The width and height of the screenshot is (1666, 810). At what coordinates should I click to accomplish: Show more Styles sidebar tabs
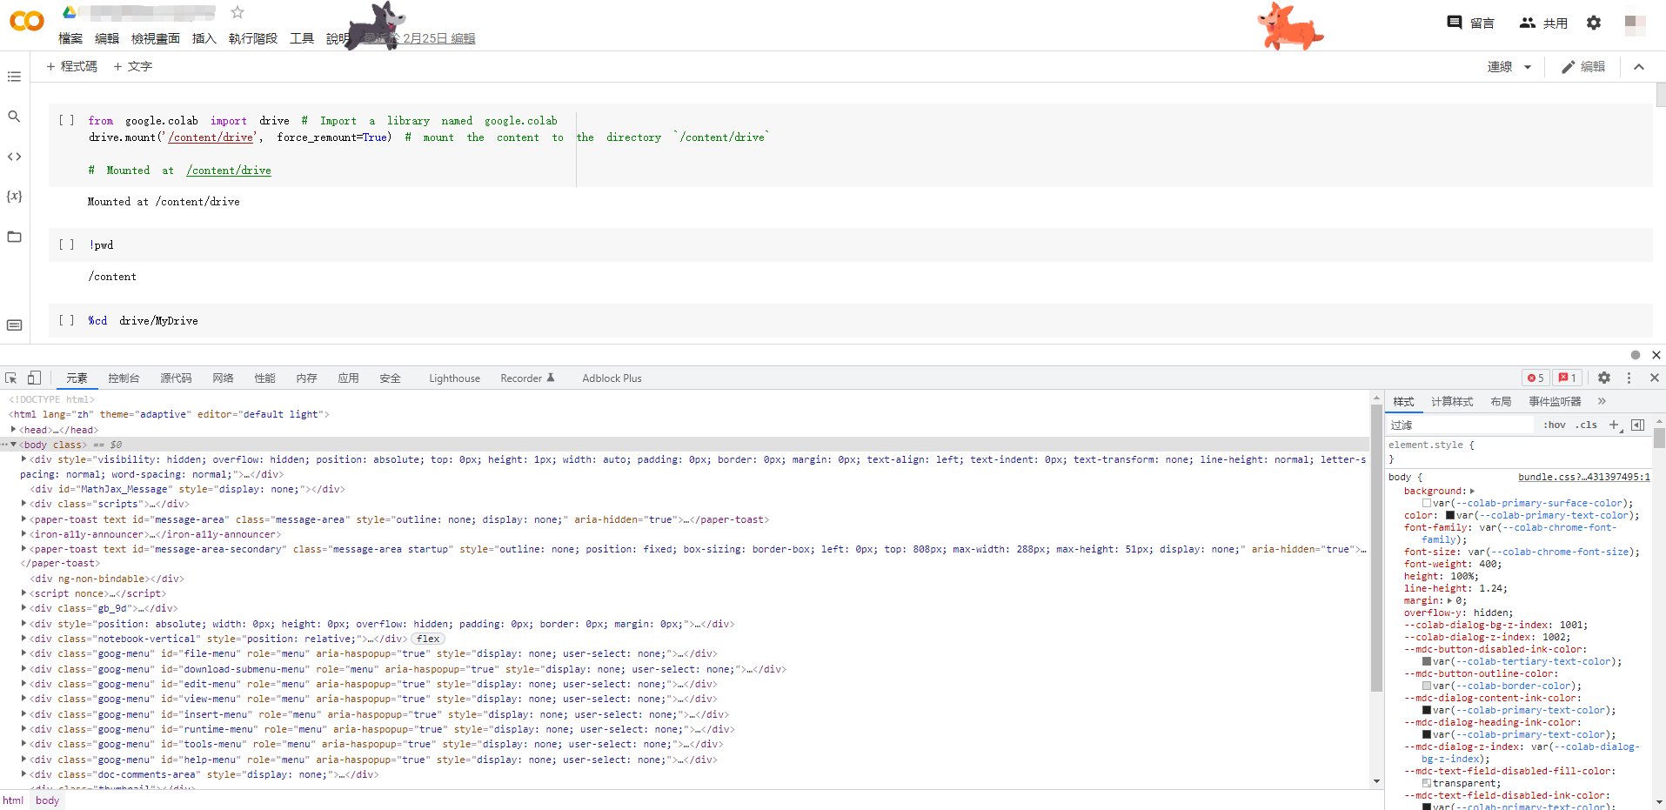tap(1602, 401)
